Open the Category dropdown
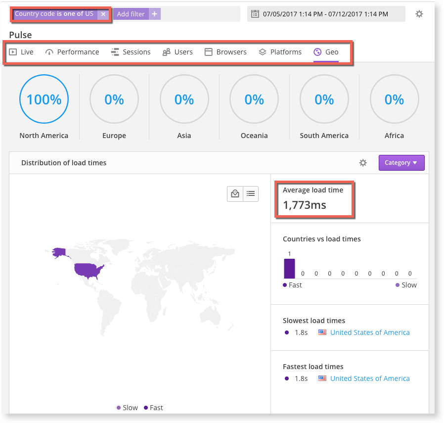The width and height of the screenshot is (444, 423). point(401,162)
